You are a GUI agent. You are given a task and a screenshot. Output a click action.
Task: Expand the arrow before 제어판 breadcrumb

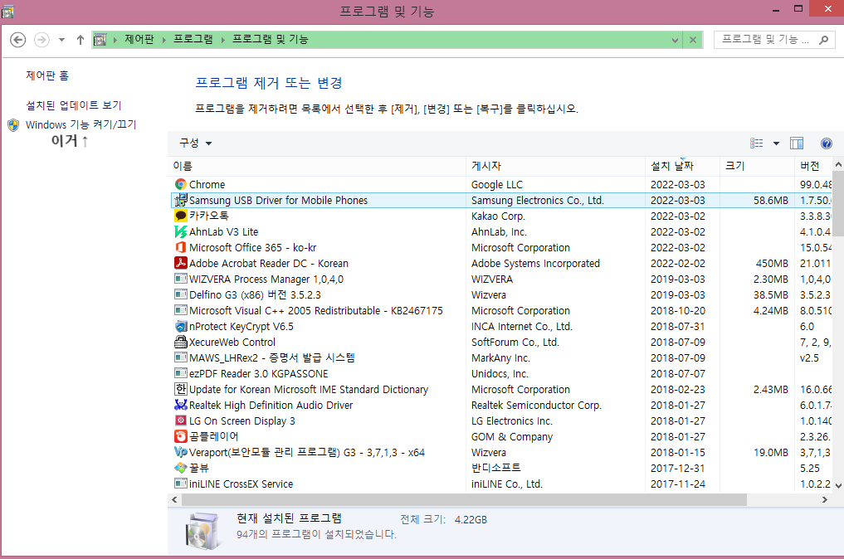[x=115, y=40]
